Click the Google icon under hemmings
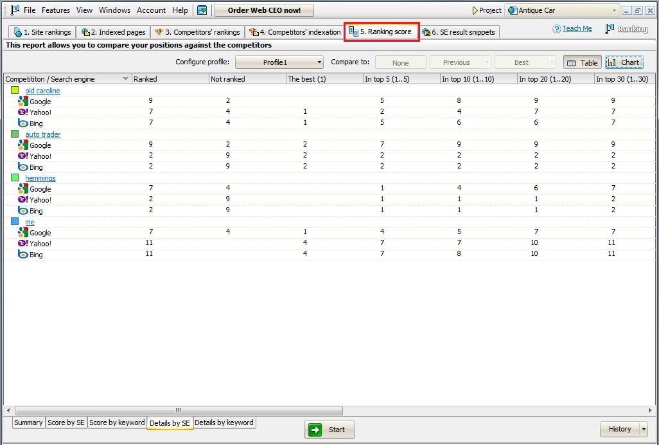659x445 pixels. coord(23,188)
